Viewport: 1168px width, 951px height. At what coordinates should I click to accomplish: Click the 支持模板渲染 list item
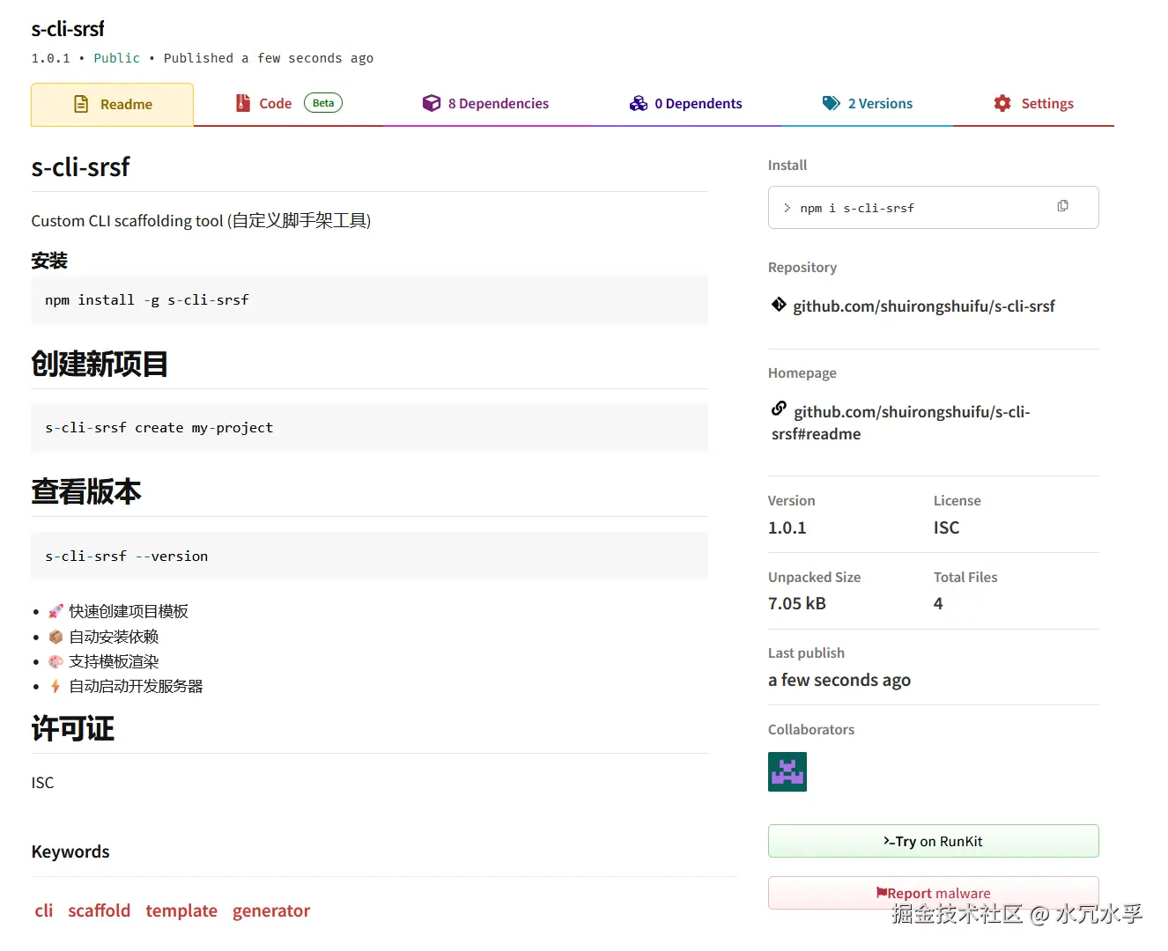point(104,661)
